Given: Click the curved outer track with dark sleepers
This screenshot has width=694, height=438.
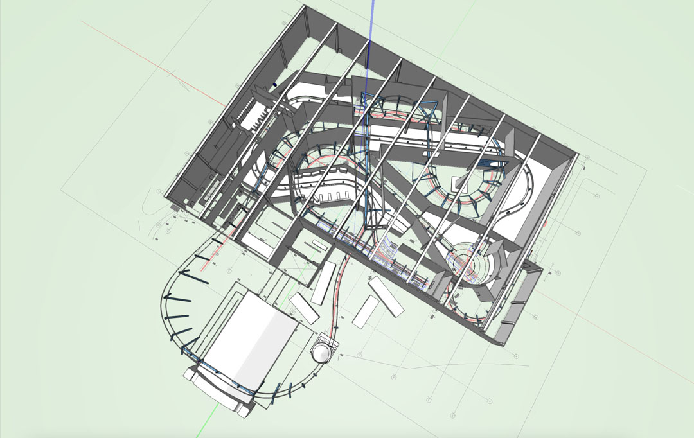Looking at the screenshot, I should [x=168, y=302].
